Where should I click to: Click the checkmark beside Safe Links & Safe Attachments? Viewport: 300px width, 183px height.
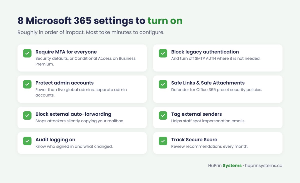pyautogui.click(x=163, y=84)
